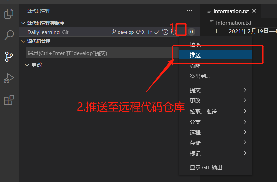Image resolution: width=277 pixels, height=182 pixels.
Task: Collapse the 更改 changes group
Action: click(27, 65)
